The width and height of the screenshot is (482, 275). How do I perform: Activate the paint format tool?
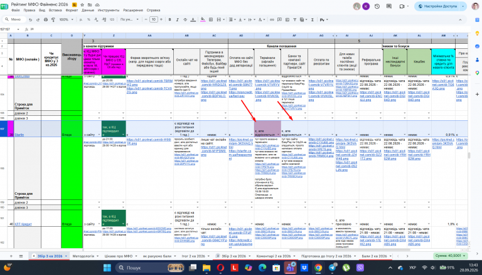point(53,19)
